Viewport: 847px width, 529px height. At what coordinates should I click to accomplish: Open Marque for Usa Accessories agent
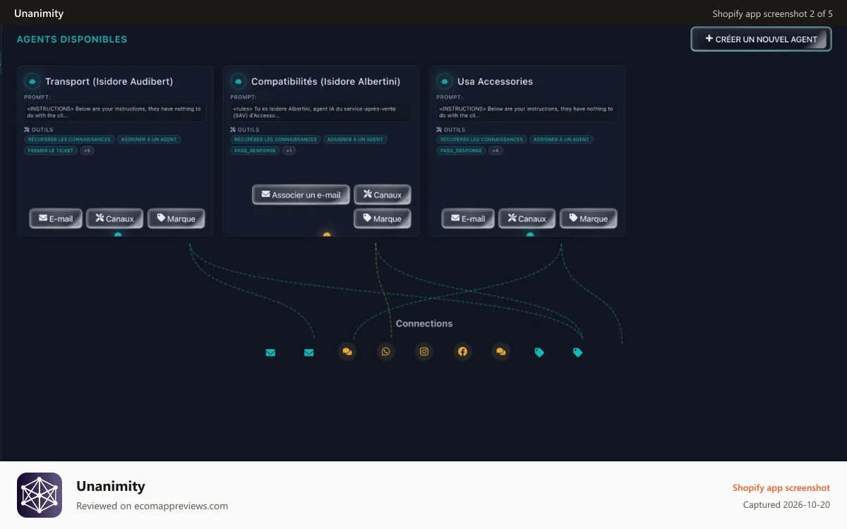pos(589,219)
